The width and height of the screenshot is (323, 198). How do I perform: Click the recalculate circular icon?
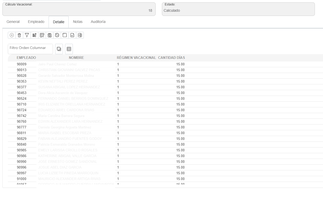[x=57, y=35]
